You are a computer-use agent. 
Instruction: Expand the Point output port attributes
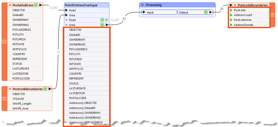coord(67,20)
